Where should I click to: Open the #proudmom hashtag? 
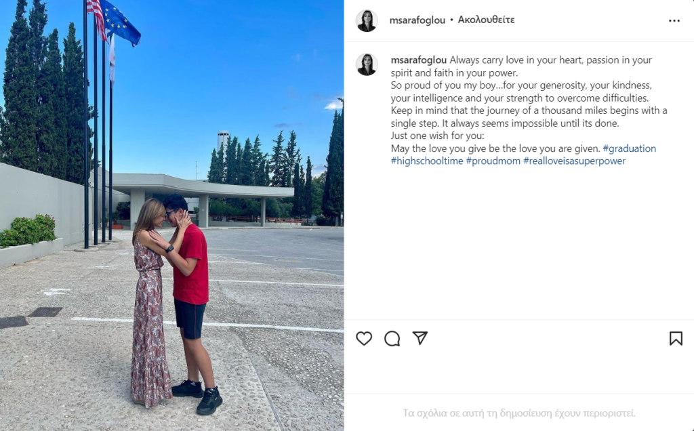[493, 161]
